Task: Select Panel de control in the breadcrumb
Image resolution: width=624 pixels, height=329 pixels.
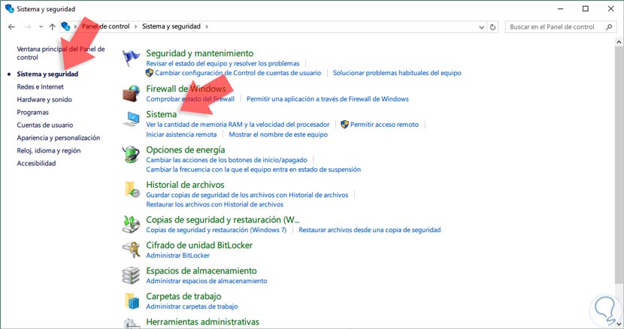Action: (x=105, y=26)
